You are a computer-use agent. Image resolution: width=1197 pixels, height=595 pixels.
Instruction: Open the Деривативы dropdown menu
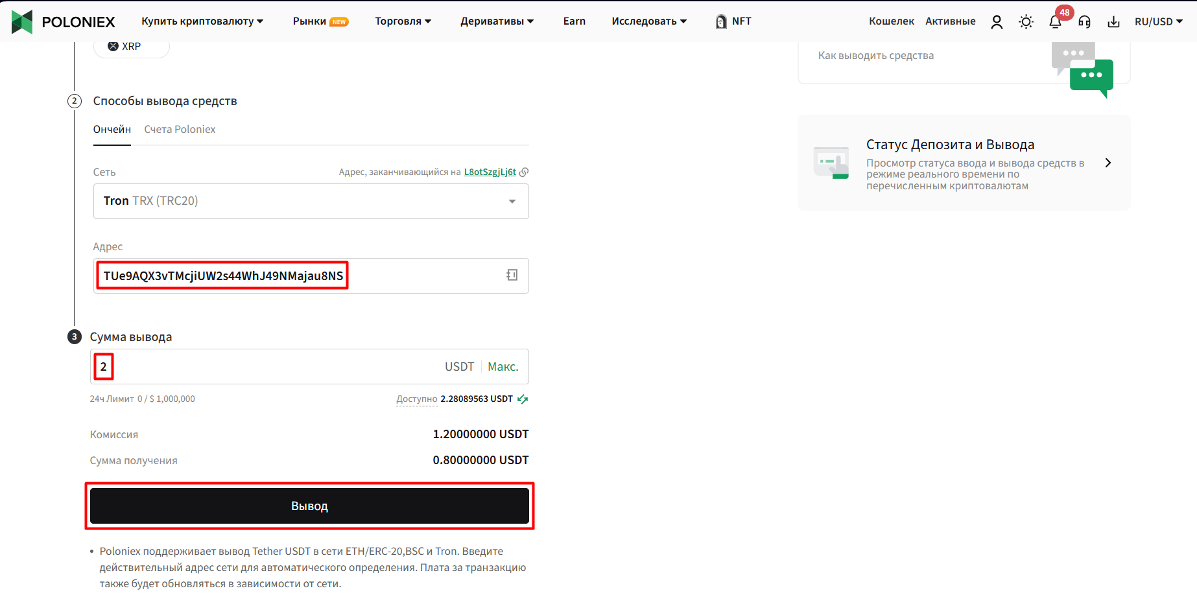pos(497,21)
